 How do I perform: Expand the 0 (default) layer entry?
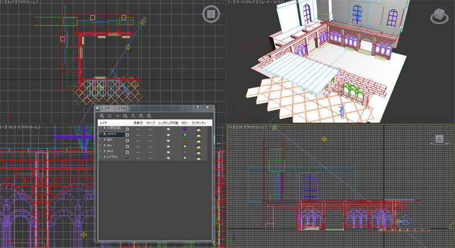[101, 129]
